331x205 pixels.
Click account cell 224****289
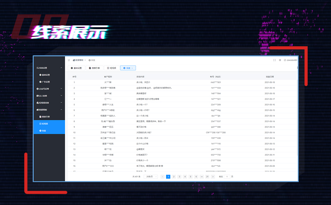click(216, 105)
